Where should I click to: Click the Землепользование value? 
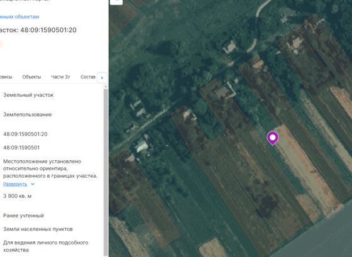(28, 115)
